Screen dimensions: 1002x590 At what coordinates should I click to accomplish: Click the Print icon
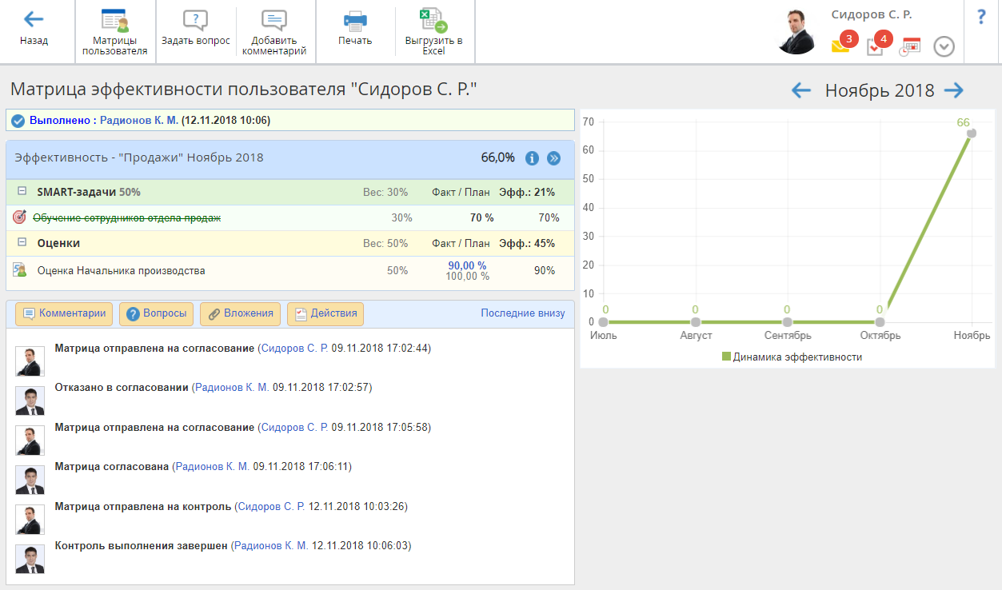pos(355,21)
